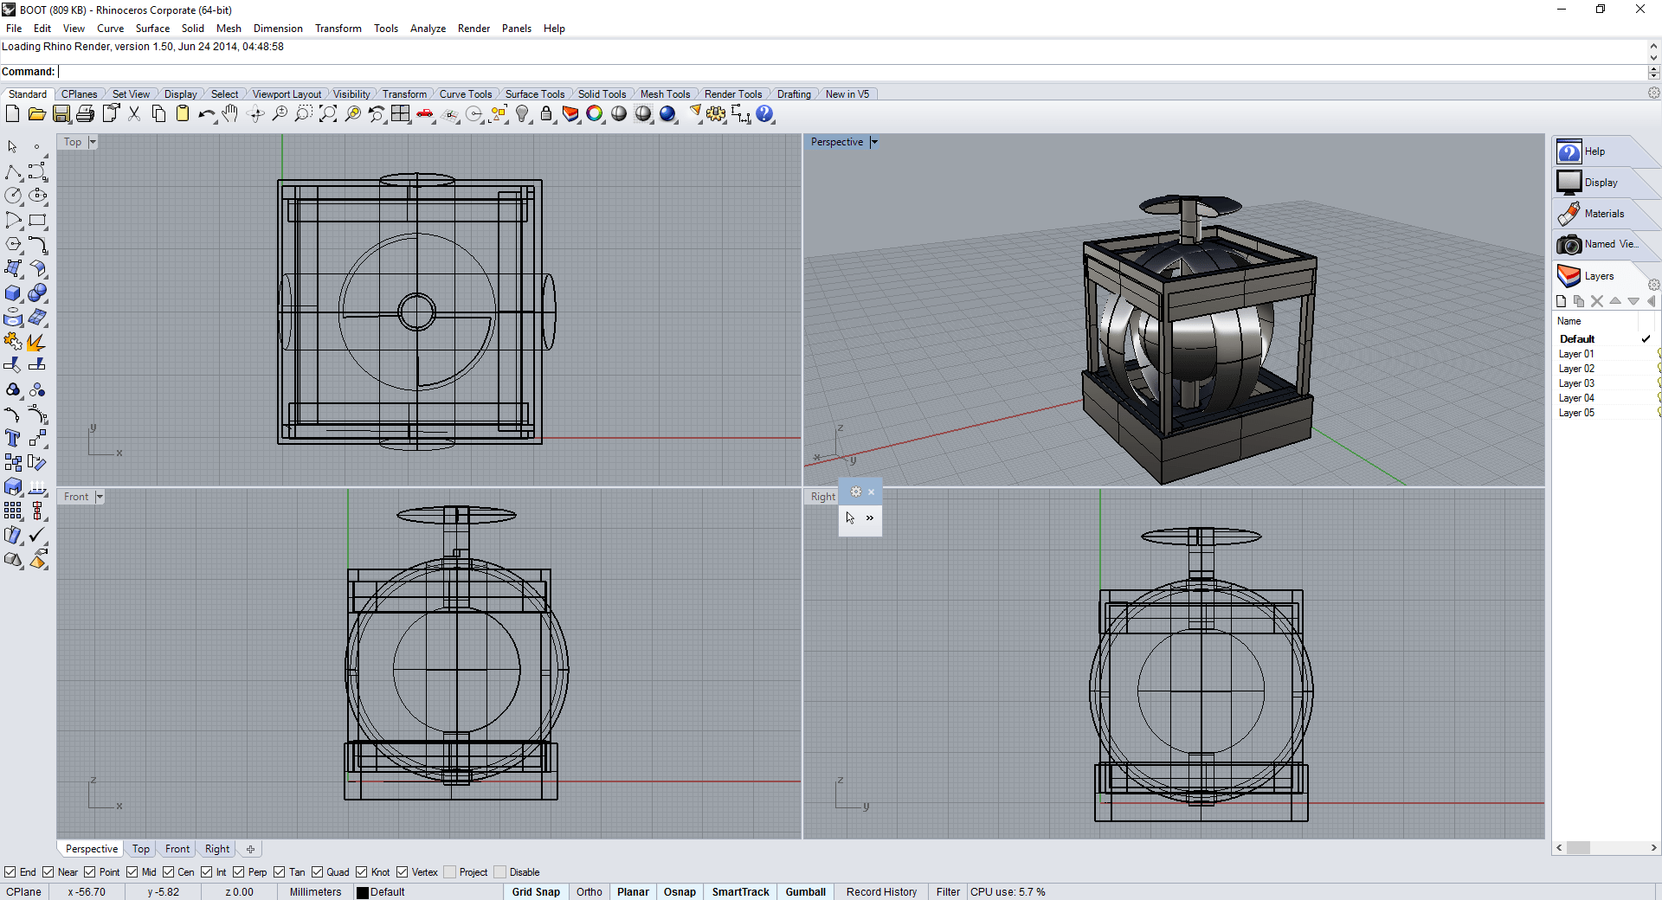Toggle the Cen osnap checkbox
The image size is (1662, 900).
coord(169,871)
